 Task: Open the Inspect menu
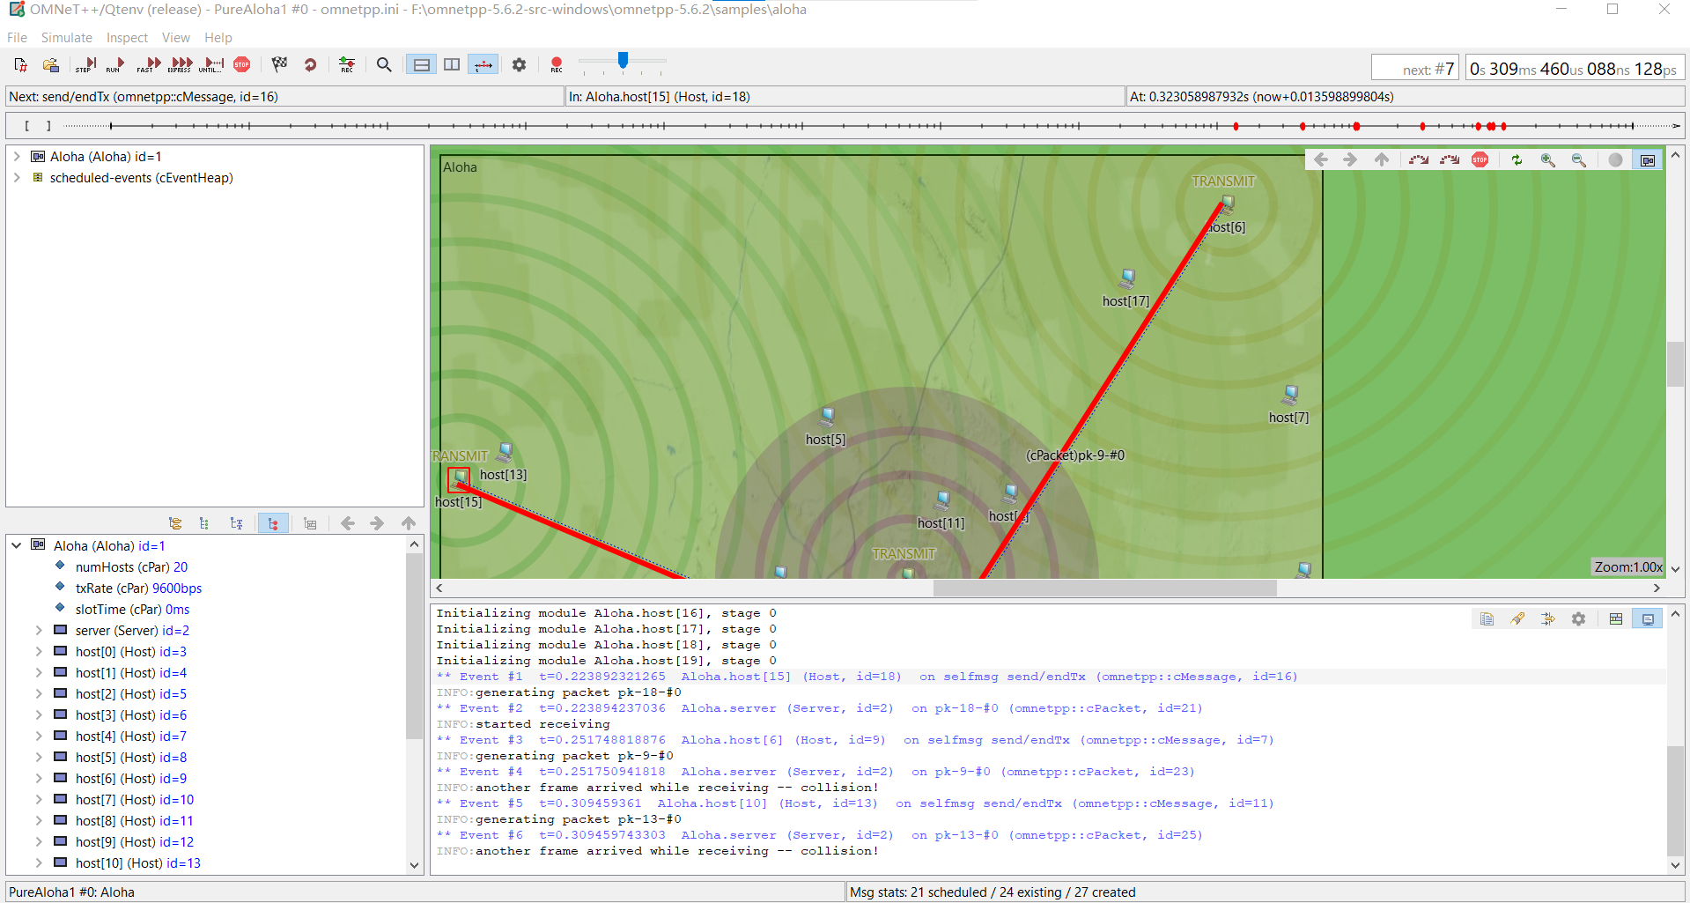click(127, 38)
